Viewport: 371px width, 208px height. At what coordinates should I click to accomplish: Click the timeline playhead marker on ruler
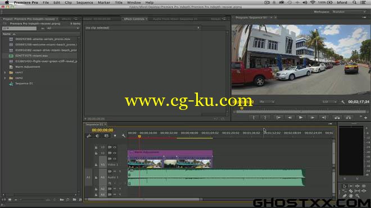pyautogui.click(x=139, y=136)
